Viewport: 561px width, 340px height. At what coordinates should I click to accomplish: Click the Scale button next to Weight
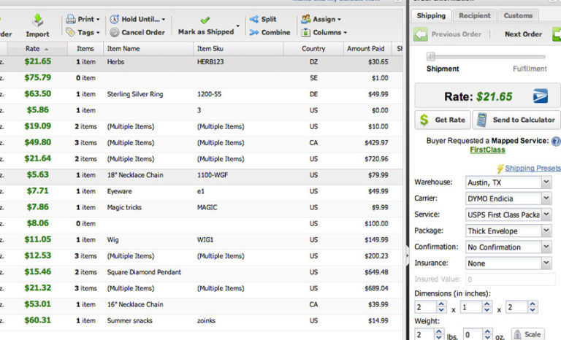527,334
